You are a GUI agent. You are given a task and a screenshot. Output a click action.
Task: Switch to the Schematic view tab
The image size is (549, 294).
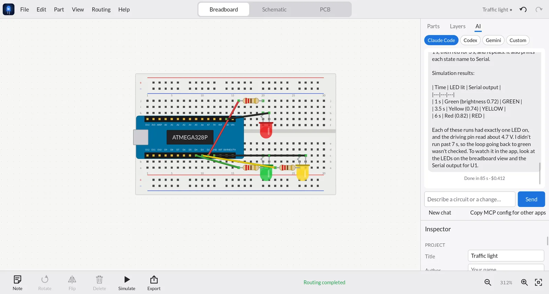coord(274,10)
